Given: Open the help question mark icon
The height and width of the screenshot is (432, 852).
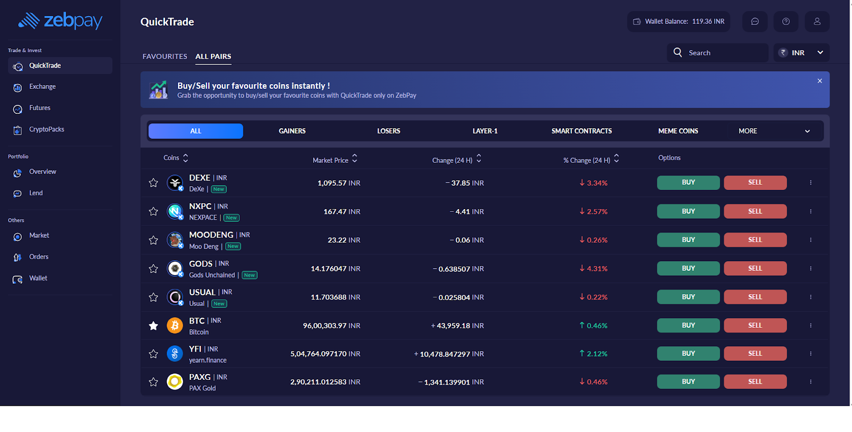Looking at the screenshot, I should pyautogui.click(x=785, y=21).
